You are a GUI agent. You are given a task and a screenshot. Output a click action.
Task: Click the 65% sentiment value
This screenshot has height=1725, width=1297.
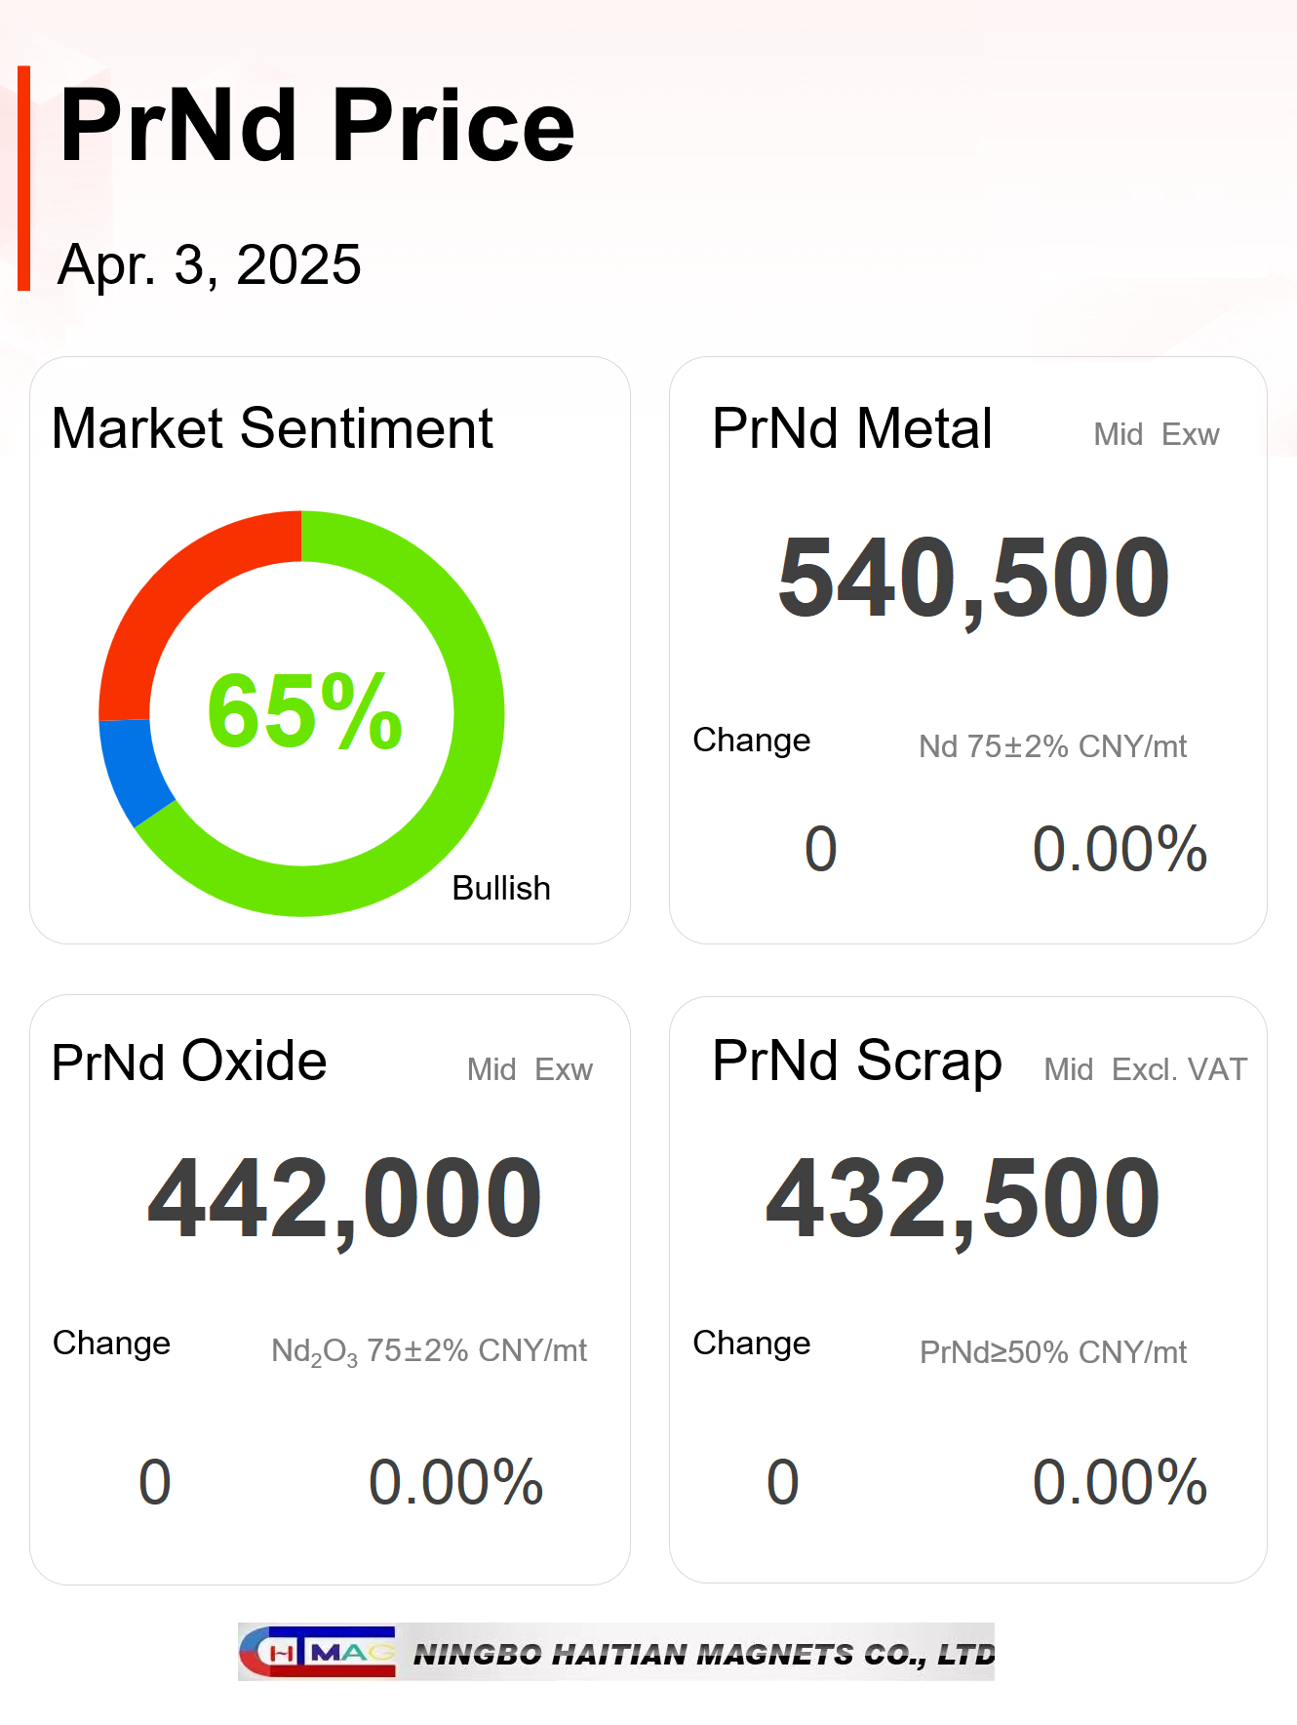coord(304,712)
